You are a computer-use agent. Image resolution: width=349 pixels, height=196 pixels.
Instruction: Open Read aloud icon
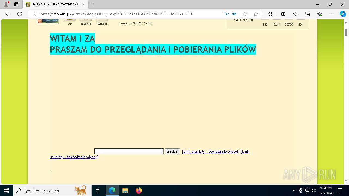coord(245,14)
